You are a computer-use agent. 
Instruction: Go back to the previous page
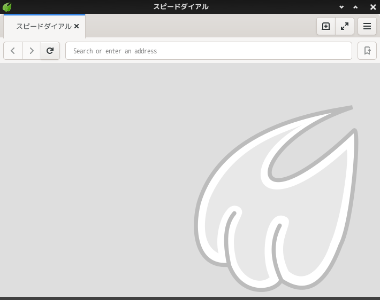pos(13,51)
